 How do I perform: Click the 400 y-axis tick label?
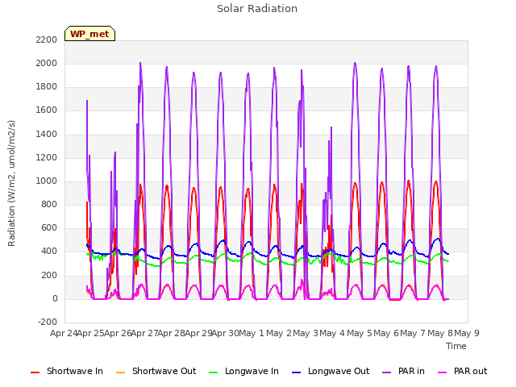tap(49, 252)
